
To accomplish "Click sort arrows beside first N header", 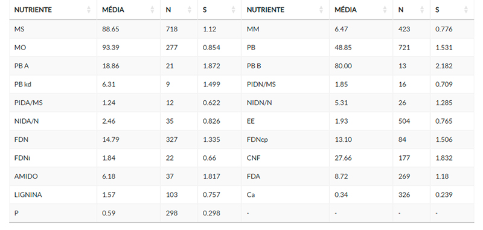I will (190, 10).
